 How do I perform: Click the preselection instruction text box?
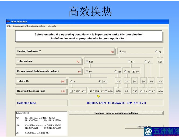(x=89, y=36)
